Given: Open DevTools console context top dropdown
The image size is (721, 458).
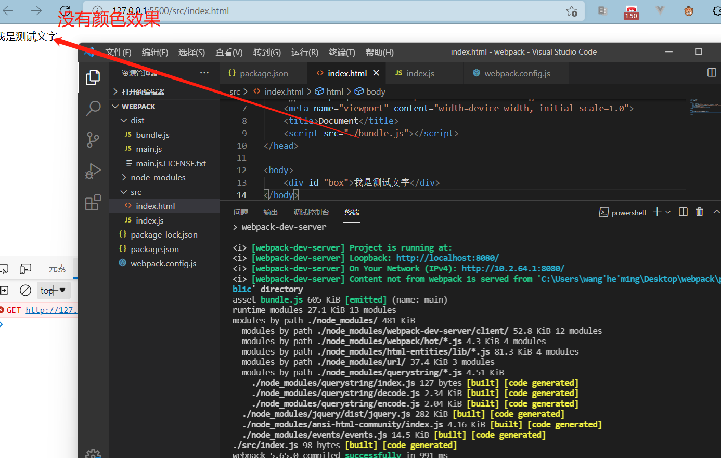Looking at the screenshot, I should pos(53,291).
